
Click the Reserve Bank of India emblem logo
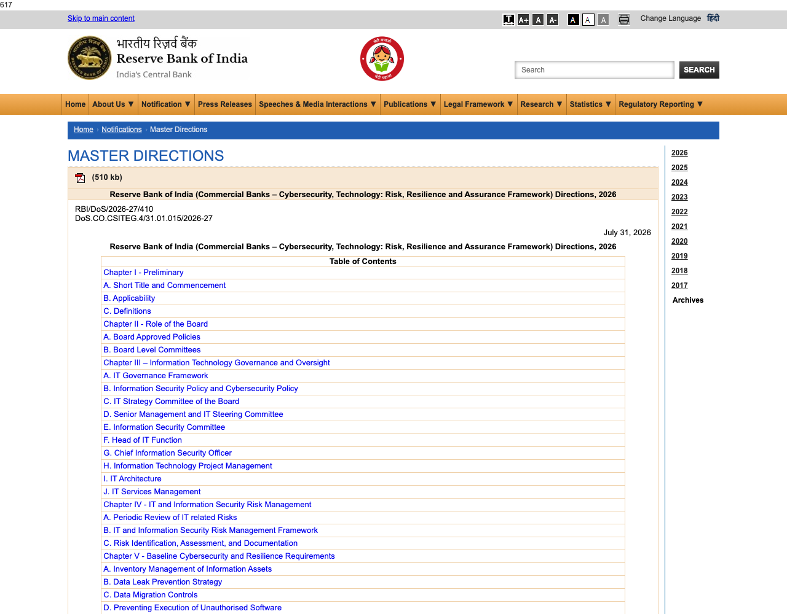coord(90,58)
